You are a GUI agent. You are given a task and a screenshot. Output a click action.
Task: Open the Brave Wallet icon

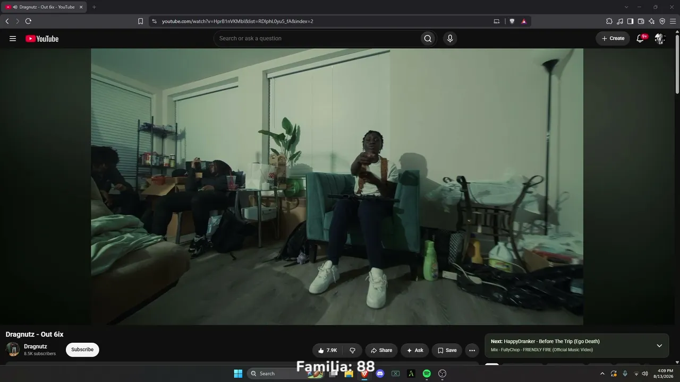tap(641, 21)
